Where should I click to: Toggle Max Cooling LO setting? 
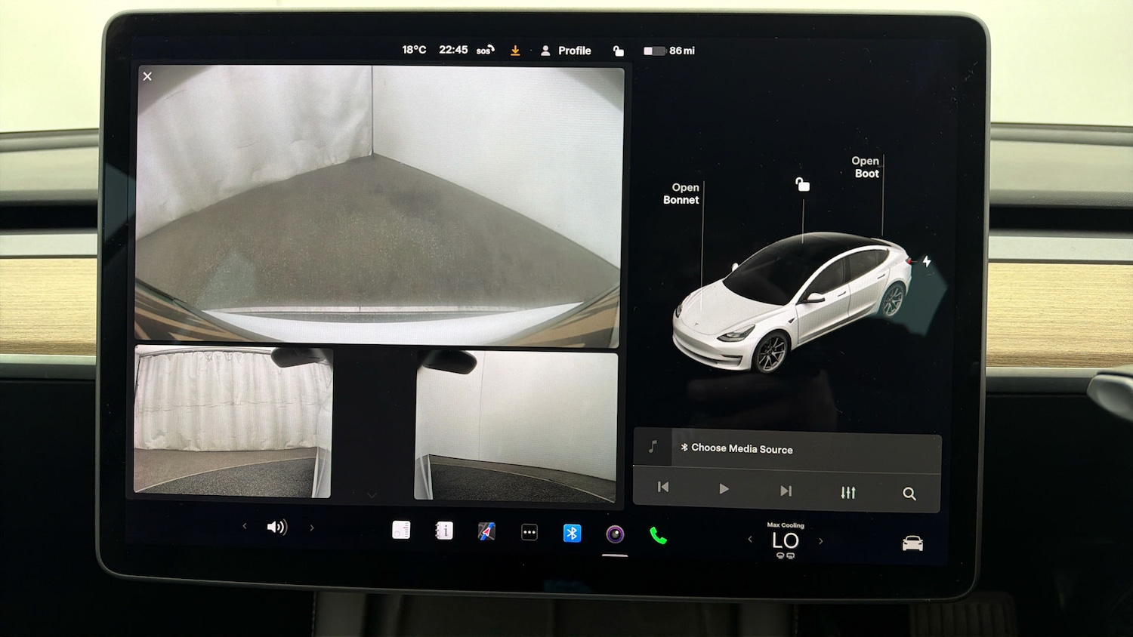[786, 540]
